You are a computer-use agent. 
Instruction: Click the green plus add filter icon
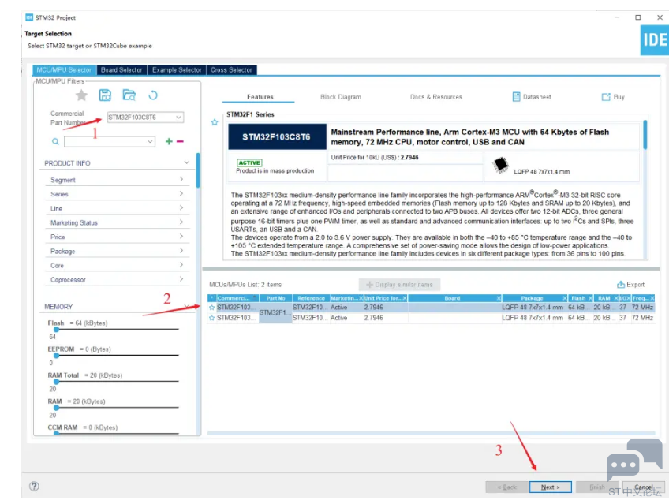[x=169, y=141]
